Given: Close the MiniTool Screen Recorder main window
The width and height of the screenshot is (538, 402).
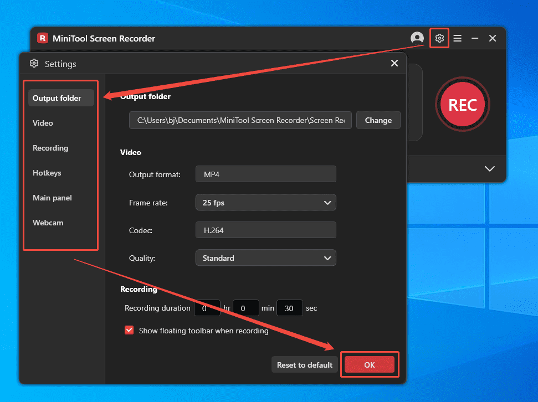Looking at the screenshot, I should pos(493,38).
